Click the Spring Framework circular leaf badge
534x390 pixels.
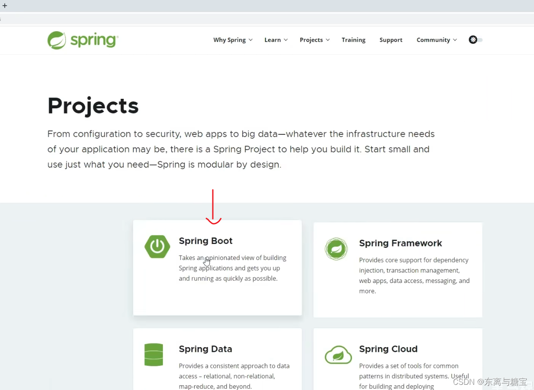[336, 249]
